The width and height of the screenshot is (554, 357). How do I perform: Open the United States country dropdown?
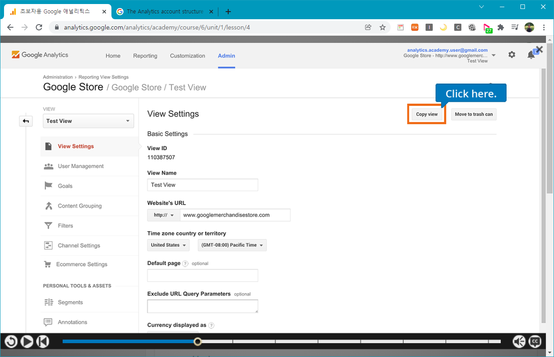(x=168, y=245)
